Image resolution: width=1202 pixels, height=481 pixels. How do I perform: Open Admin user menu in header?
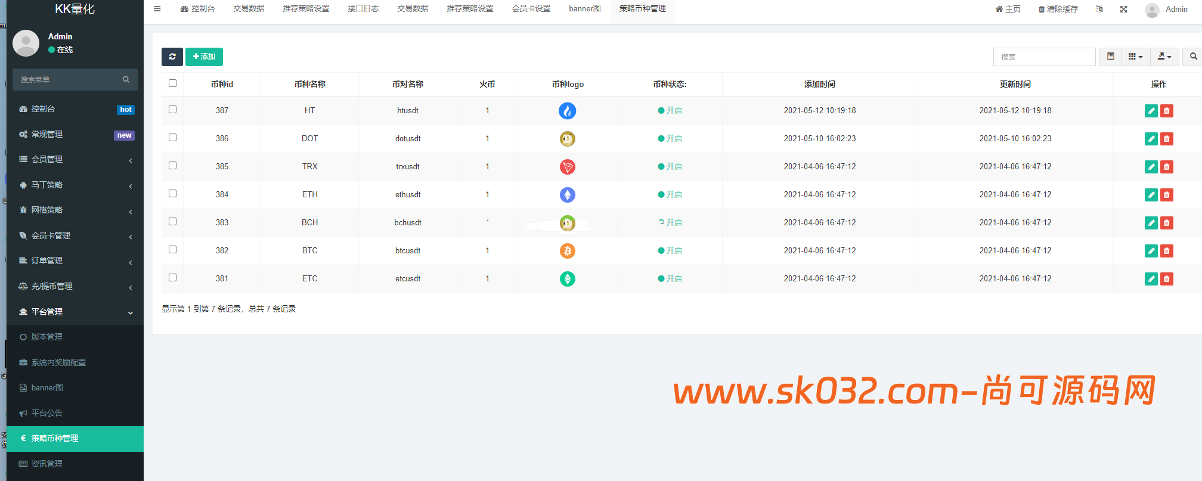(x=1167, y=10)
